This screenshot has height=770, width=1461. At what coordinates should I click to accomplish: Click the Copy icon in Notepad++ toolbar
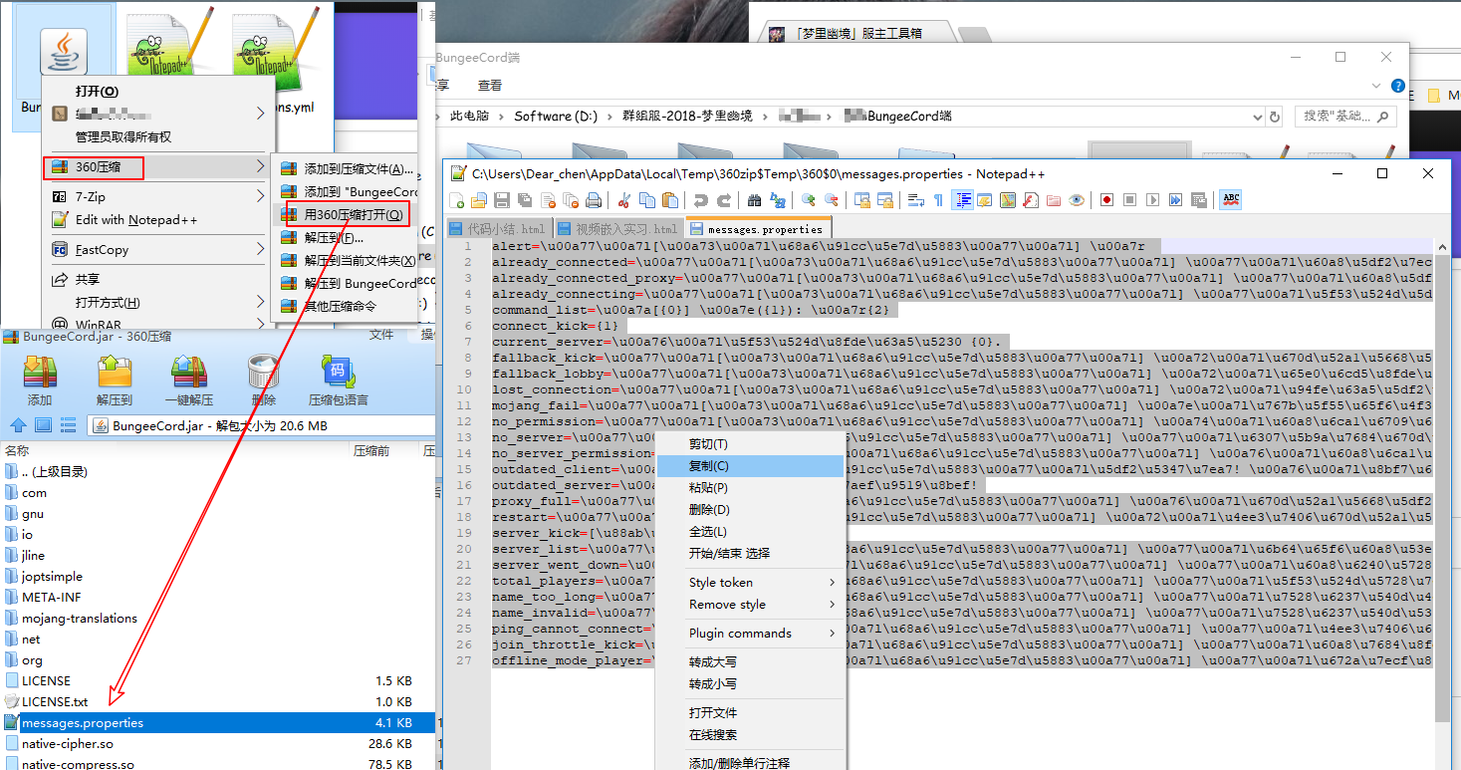pos(647,200)
